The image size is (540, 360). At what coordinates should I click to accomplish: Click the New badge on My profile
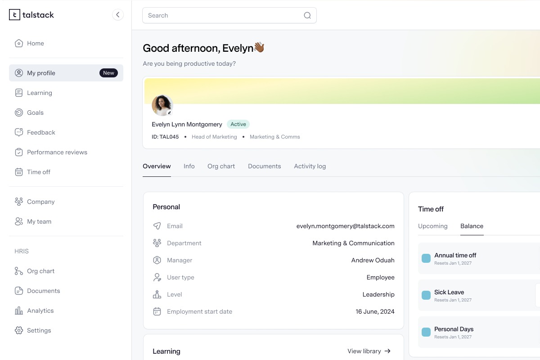tap(108, 73)
